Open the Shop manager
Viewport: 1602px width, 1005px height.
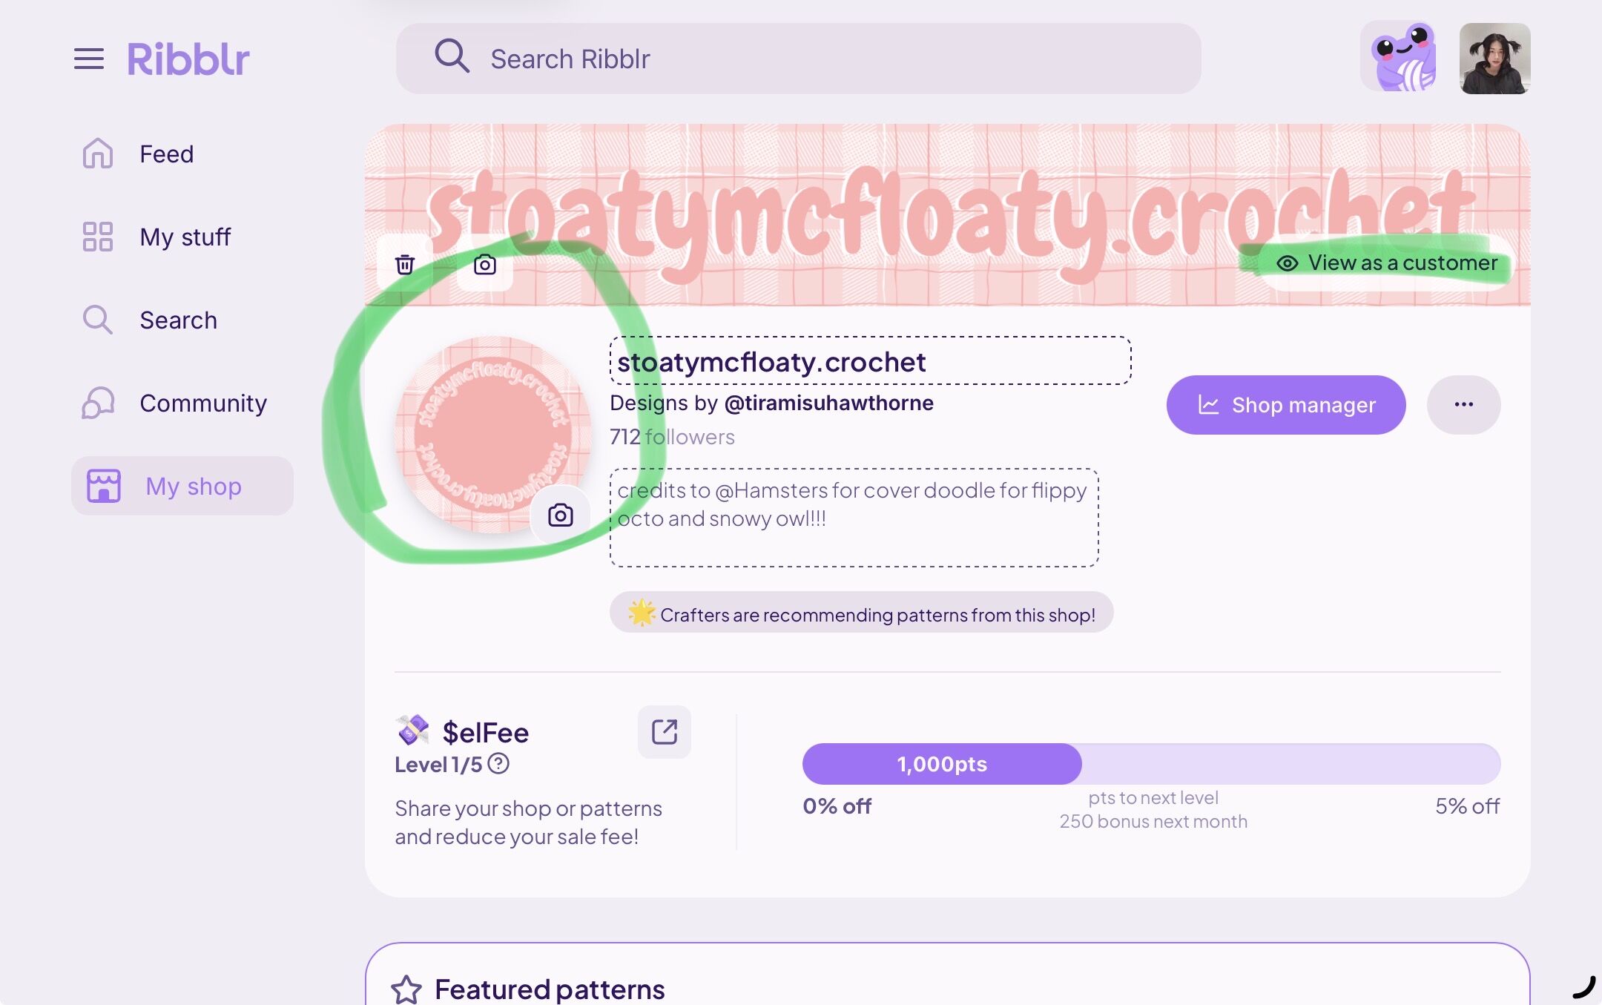tap(1286, 404)
